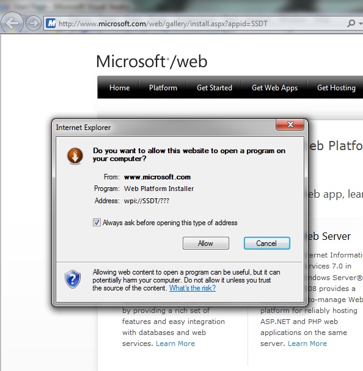The image size is (363, 371).
Task: Open the Platform navigation item
Action: [163, 88]
